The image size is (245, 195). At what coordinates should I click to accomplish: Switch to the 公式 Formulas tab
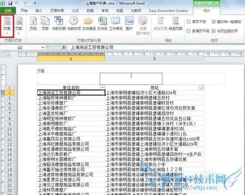coord(75,11)
